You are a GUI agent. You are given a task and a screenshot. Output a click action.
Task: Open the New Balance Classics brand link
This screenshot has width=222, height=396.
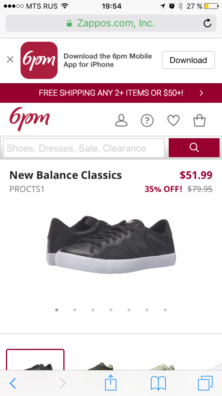tap(65, 175)
